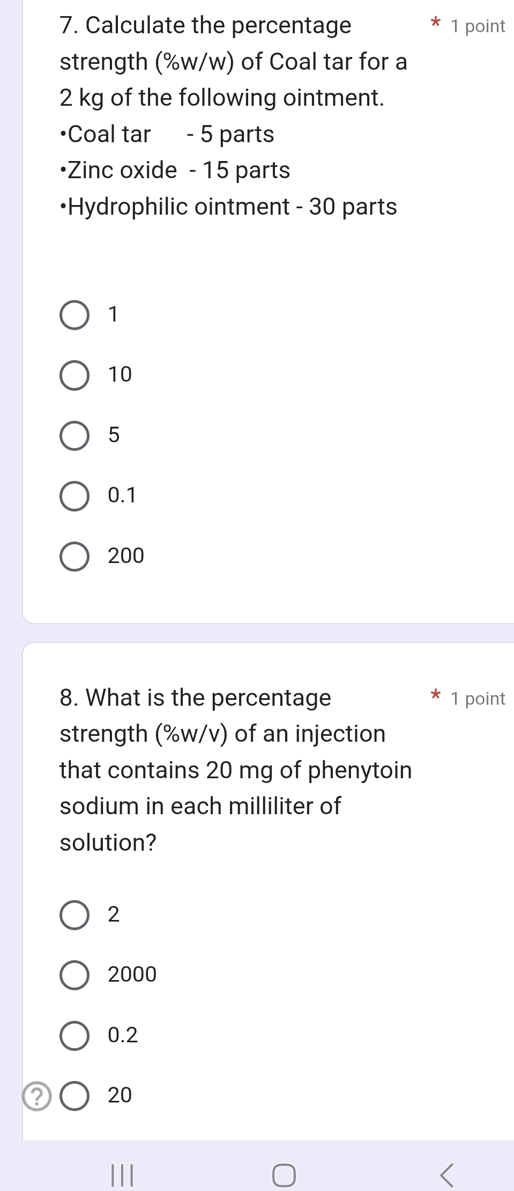Select answer option 1 for question 7
Viewport: 514px width, 1191px height.
click(x=75, y=315)
